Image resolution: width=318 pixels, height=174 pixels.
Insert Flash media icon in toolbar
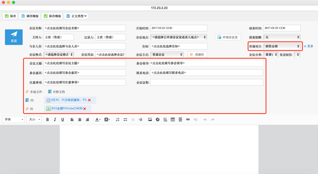pos(157,120)
